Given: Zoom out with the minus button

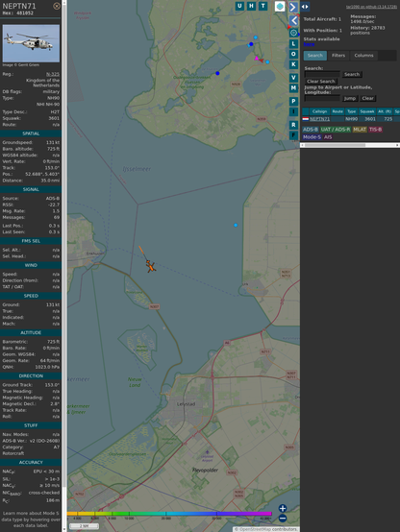Looking at the screenshot, I should pos(283,519).
